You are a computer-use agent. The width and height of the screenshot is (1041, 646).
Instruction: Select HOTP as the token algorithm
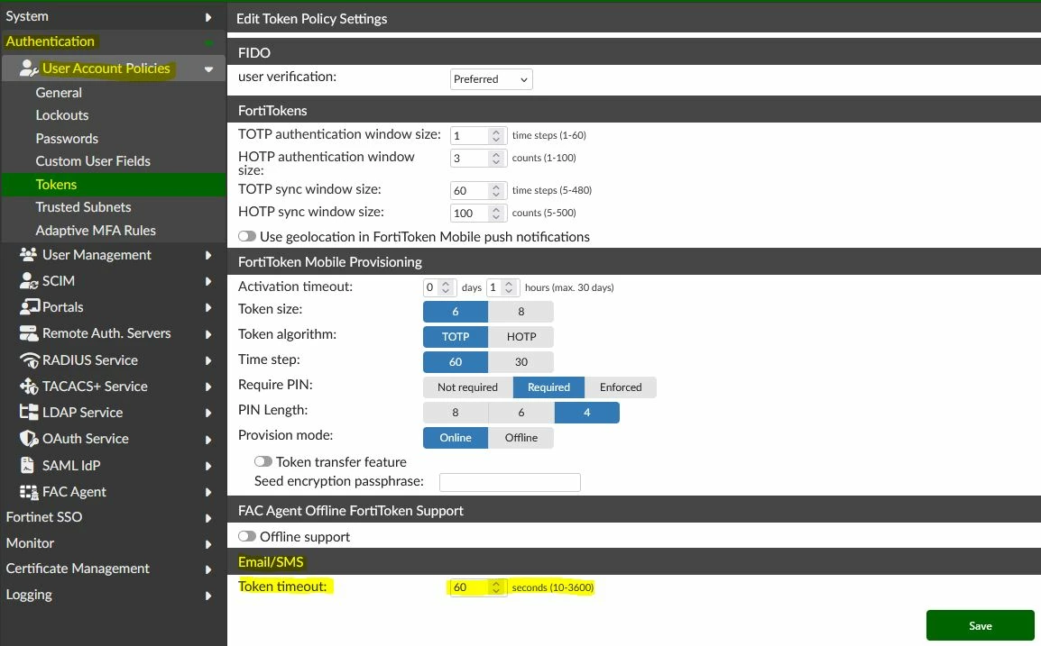pyautogui.click(x=521, y=336)
